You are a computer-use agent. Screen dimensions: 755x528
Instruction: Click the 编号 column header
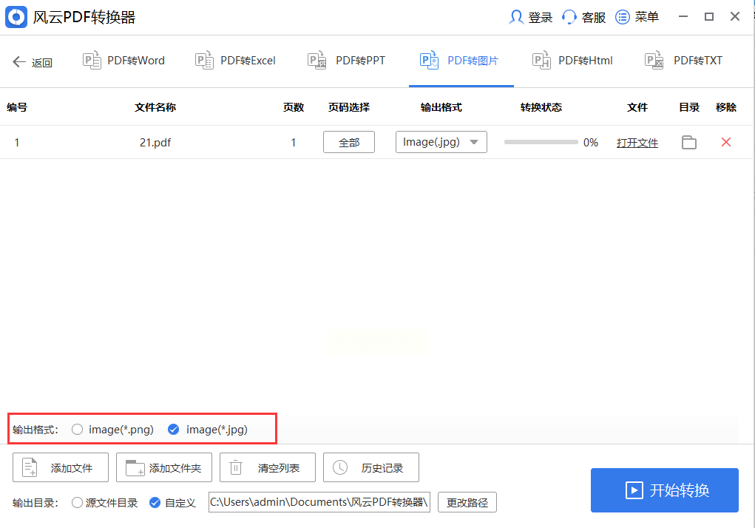pyautogui.click(x=17, y=107)
